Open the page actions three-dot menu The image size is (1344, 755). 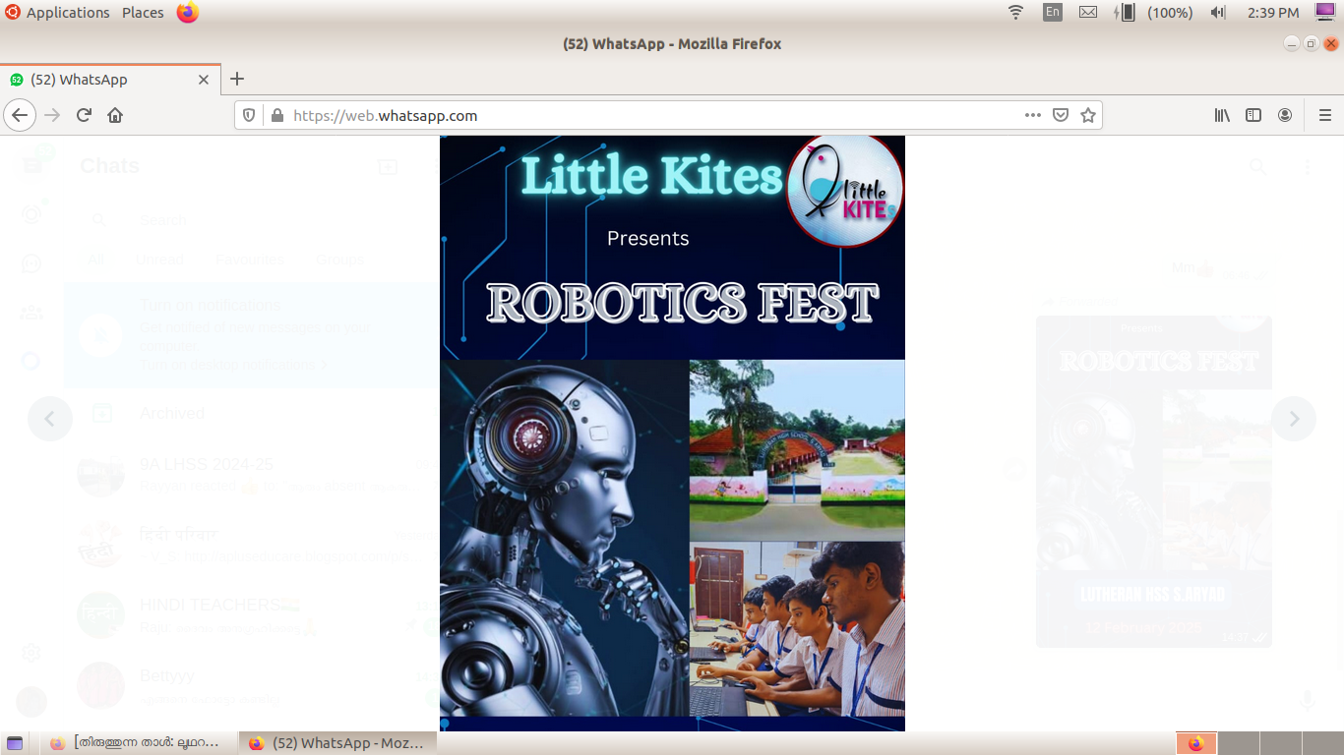click(1032, 115)
